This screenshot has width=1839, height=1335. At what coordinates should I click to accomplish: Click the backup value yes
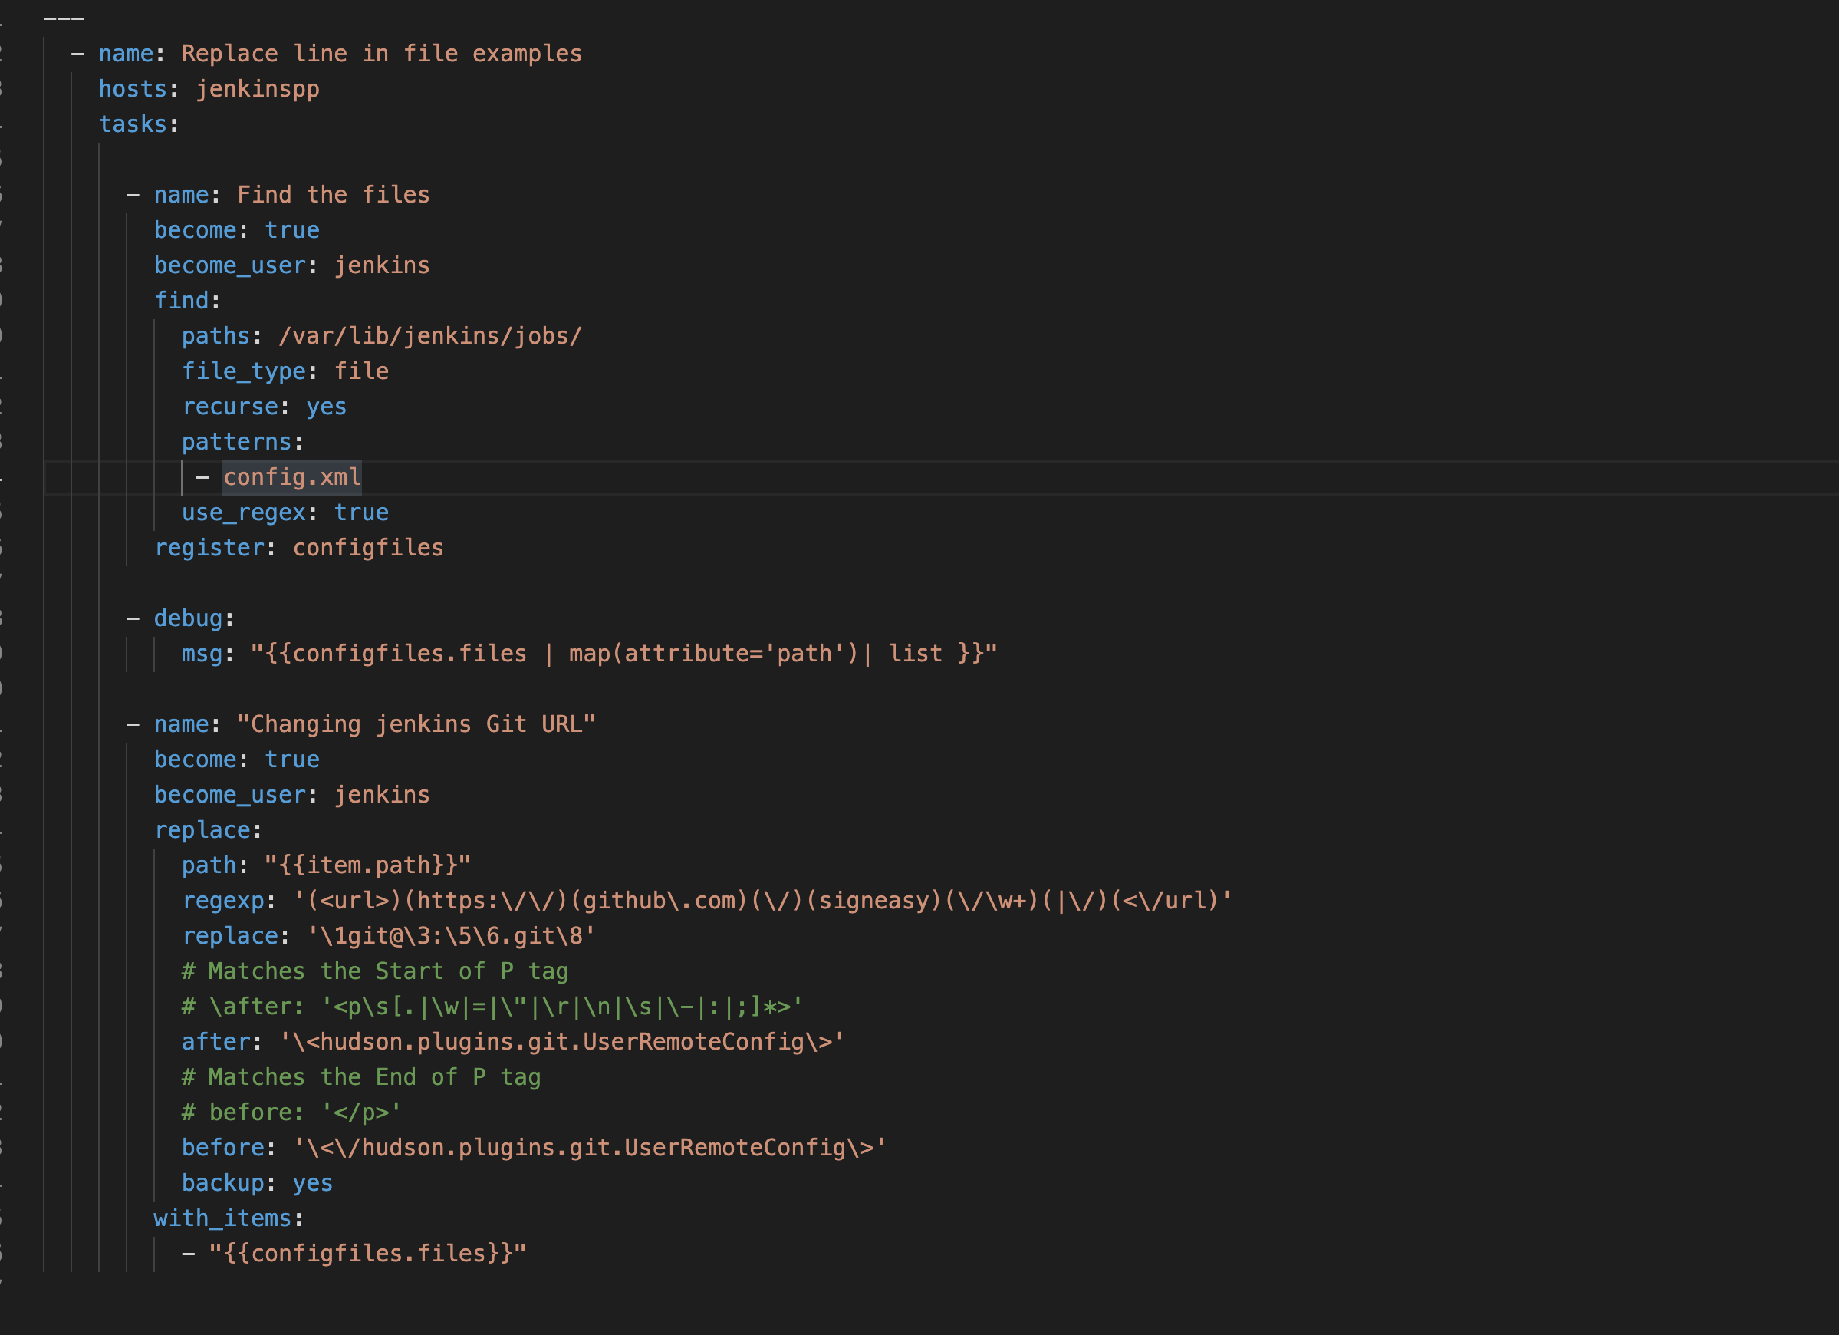[311, 1182]
